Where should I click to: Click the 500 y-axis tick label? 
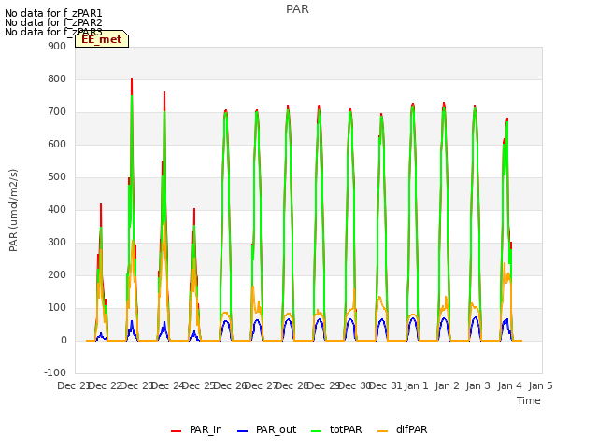pyautogui.click(x=57, y=177)
